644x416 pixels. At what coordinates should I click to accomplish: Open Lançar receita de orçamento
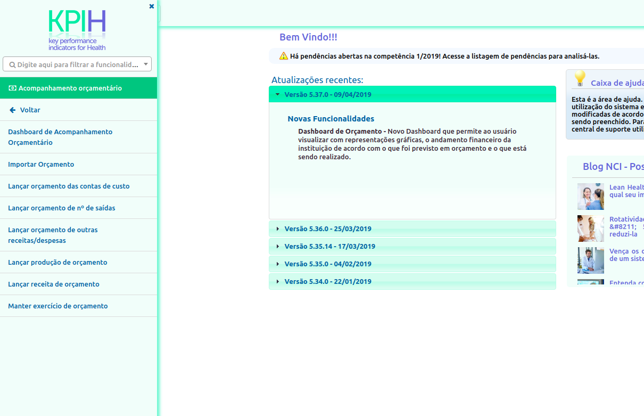[x=78, y=284]
